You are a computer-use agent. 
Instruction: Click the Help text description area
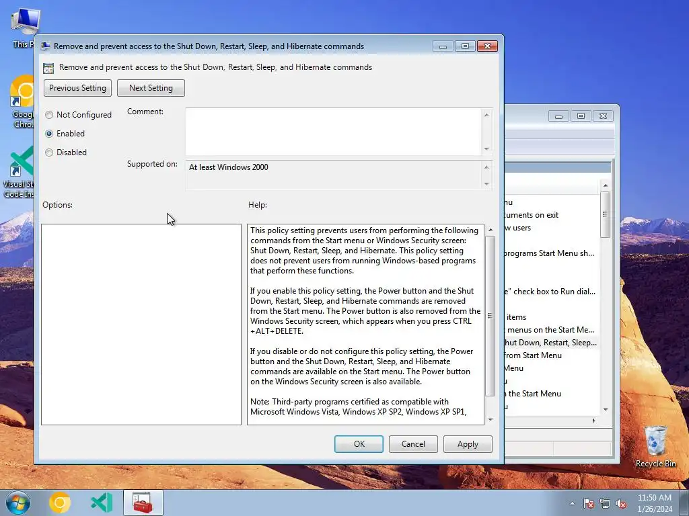[365, 325]
